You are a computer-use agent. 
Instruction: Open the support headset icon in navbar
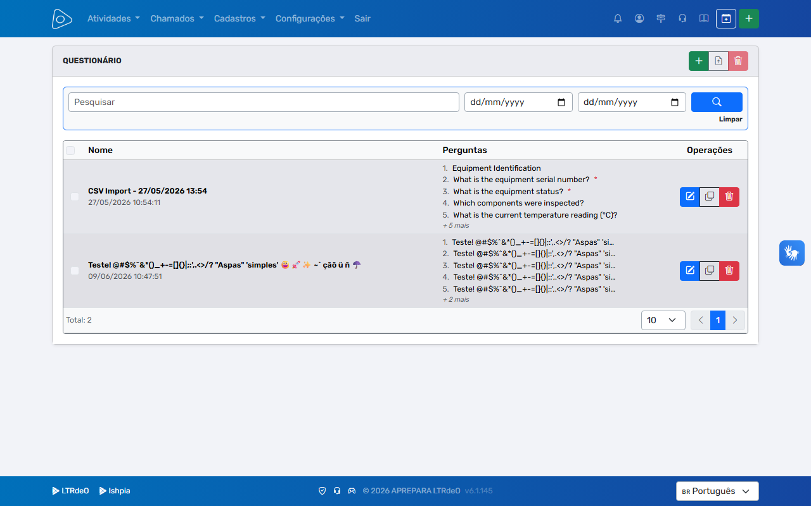(x=682, y=18)
